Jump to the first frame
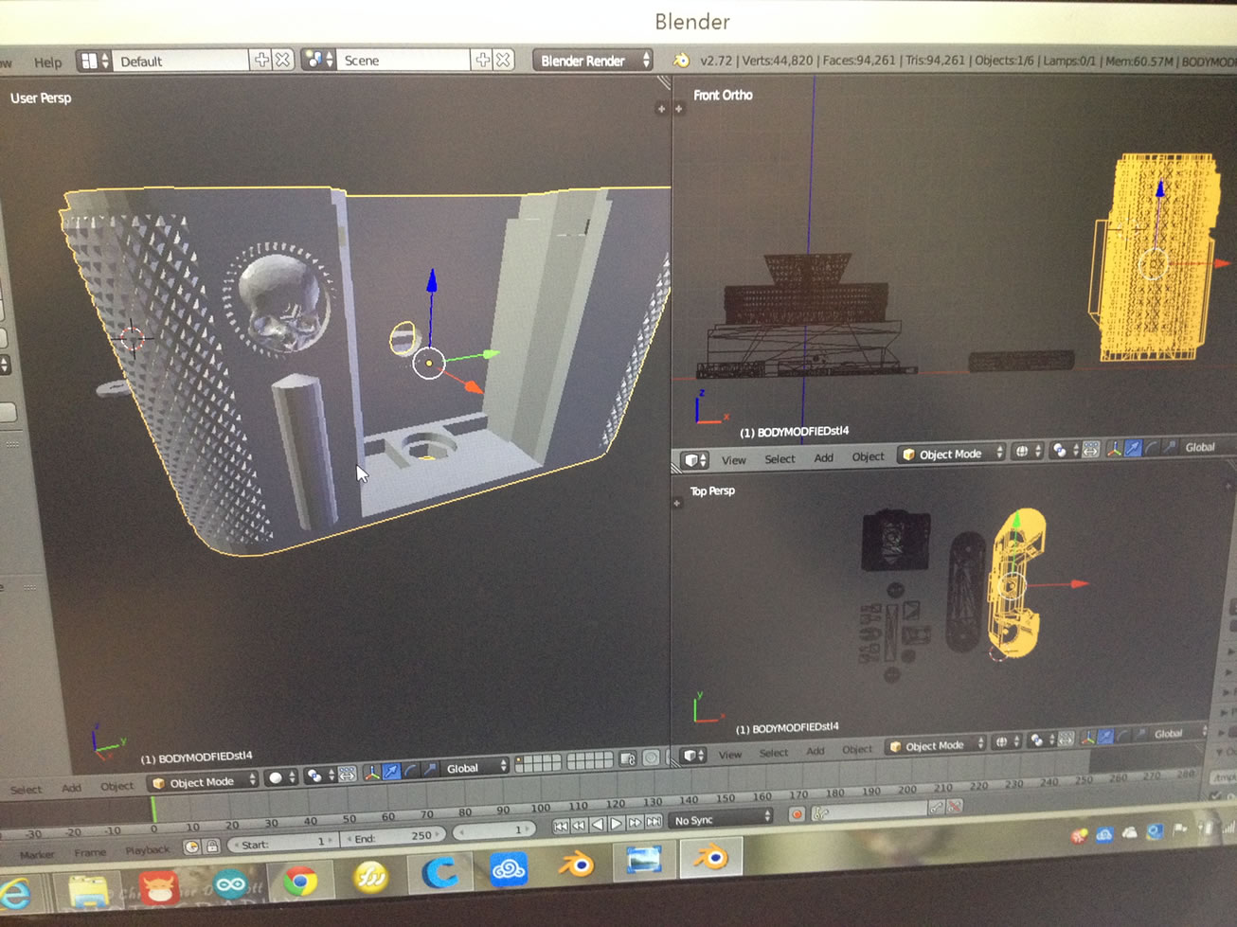This screenshot has height=927, width=1237. [560, 827]
